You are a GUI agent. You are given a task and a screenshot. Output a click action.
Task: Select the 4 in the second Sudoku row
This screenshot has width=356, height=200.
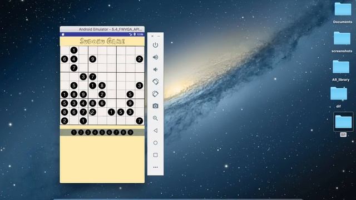tap(74, 59)
